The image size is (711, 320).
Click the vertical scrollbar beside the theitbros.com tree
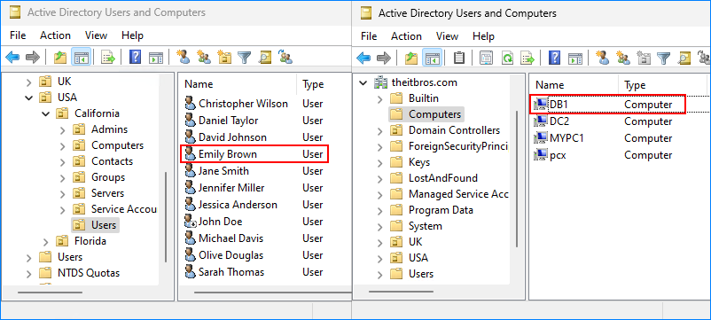[x=517, y=178]
